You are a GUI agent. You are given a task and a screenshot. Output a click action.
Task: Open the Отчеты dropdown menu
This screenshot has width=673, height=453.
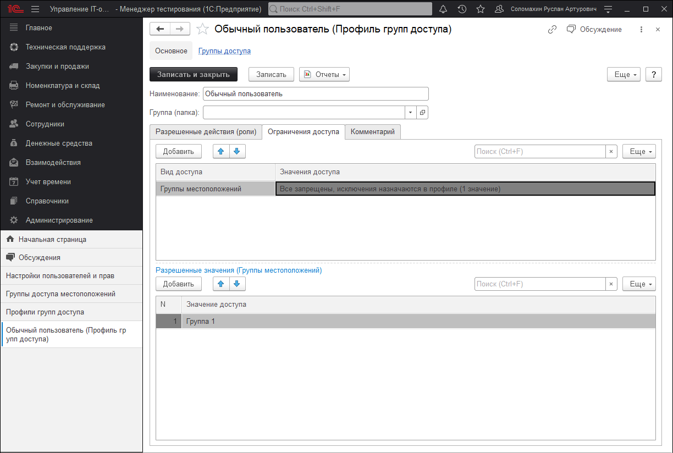324,74
